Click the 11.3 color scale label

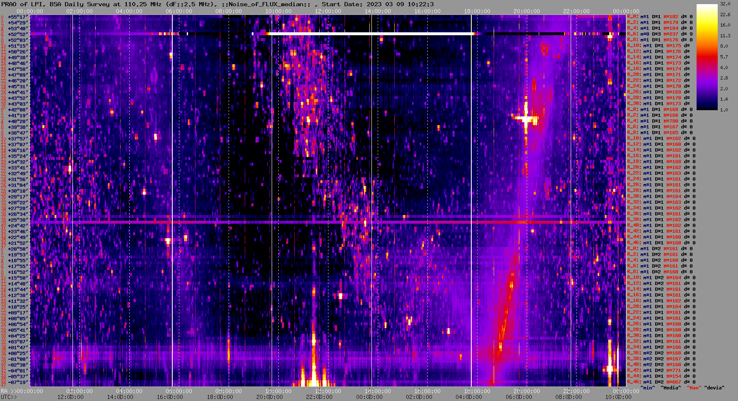725,36
